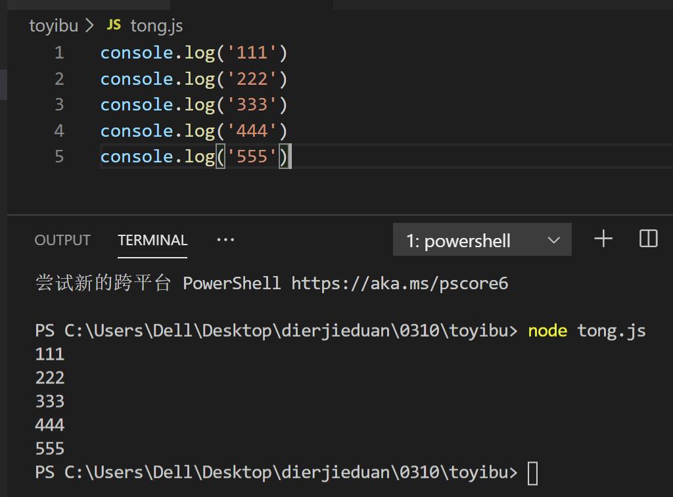The width and height of the screenshot is (673, 497).
Task: Click editor line number 4
Action: point(59,131)
